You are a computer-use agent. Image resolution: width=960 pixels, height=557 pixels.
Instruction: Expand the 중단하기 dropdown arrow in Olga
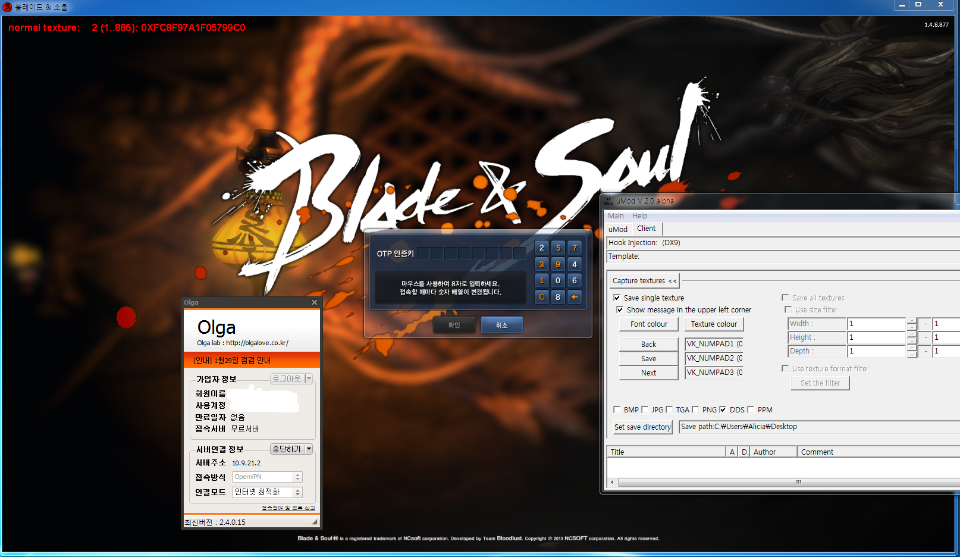tap(309, 449)
